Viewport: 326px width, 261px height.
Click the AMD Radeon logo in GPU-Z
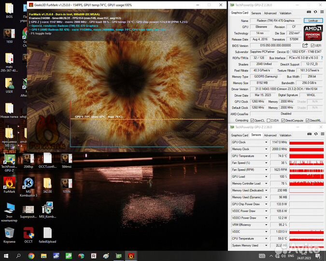click(x=313, y=33)
